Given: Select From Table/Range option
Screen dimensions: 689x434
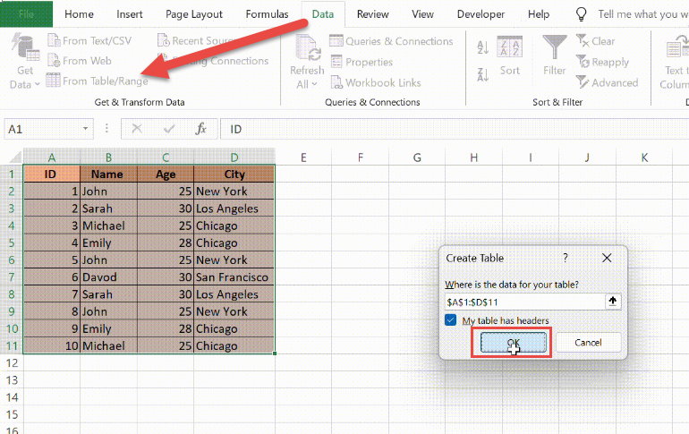Looking at the screenshot, I should [x=98, y=81].
